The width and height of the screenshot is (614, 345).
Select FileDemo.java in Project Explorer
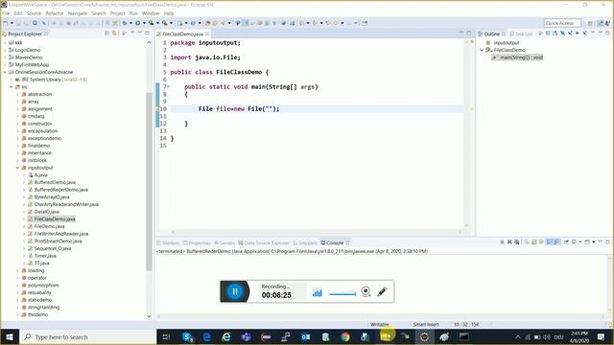(x=49, y=226)
